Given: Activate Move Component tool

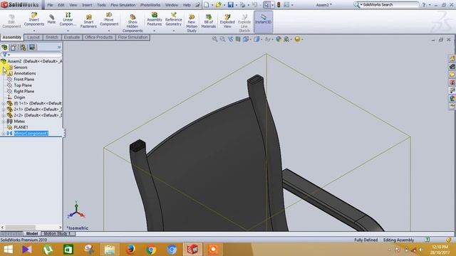Looking at the screenshot, I should 109,19.
